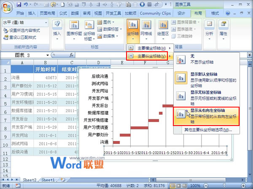253x189 pixels.
Task: Click the 100% zoom level indicator
Action: [x=195, y=186]
